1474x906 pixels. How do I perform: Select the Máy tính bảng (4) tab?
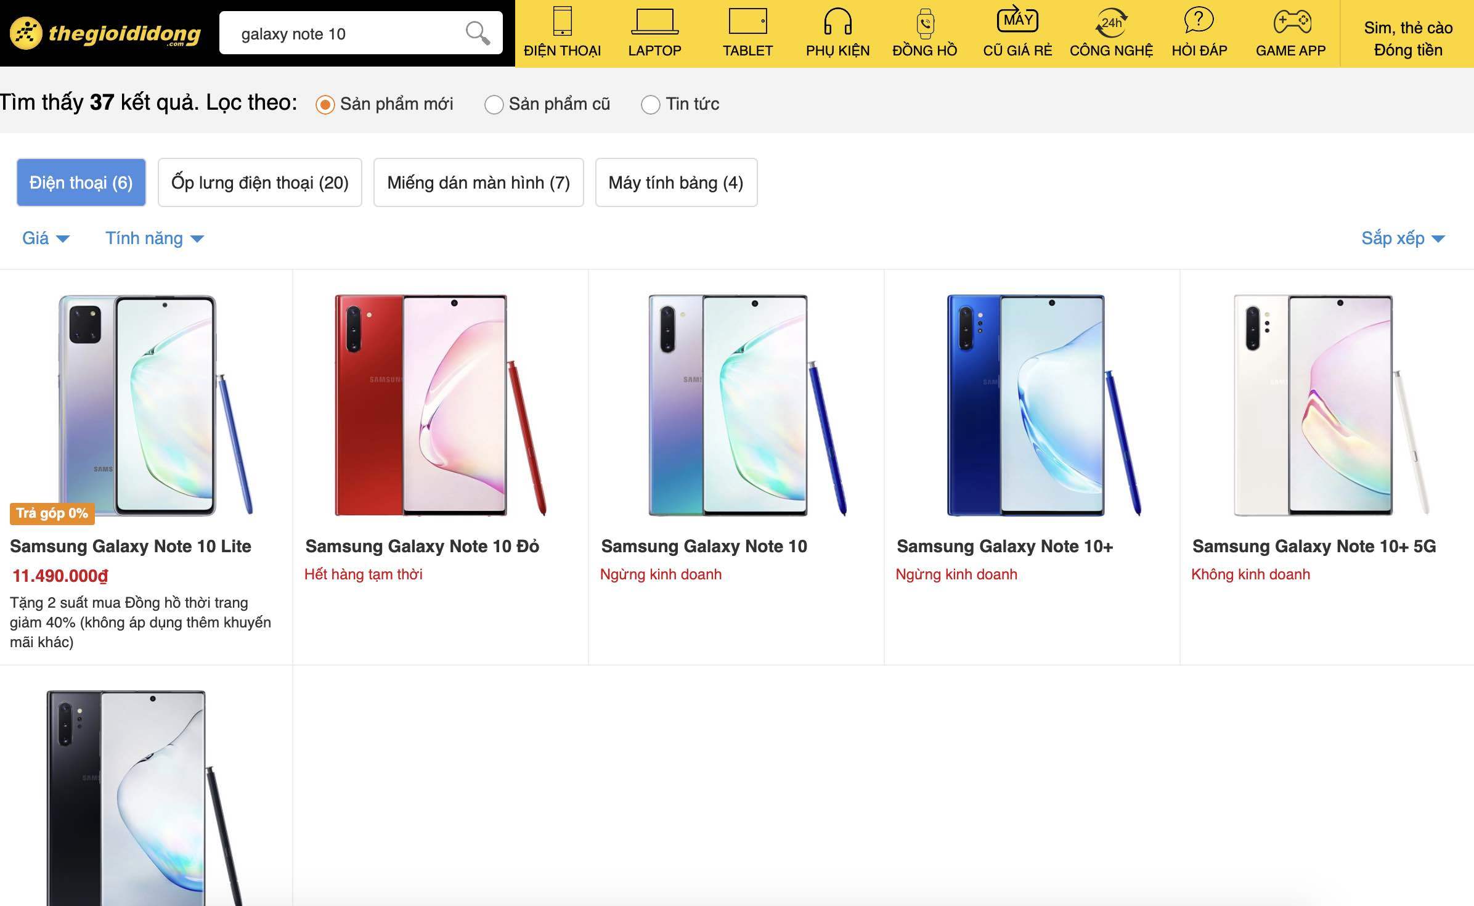[x=676, y=182]
